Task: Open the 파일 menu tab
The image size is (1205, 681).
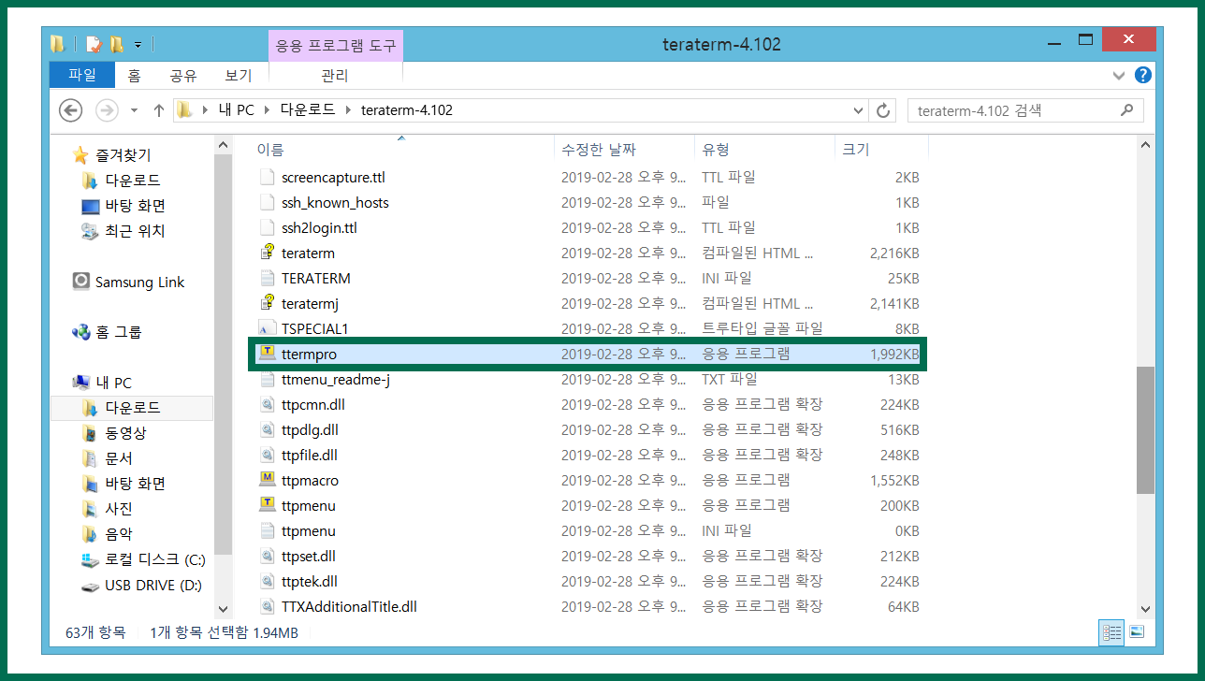Action: click(x=82, y=75)
